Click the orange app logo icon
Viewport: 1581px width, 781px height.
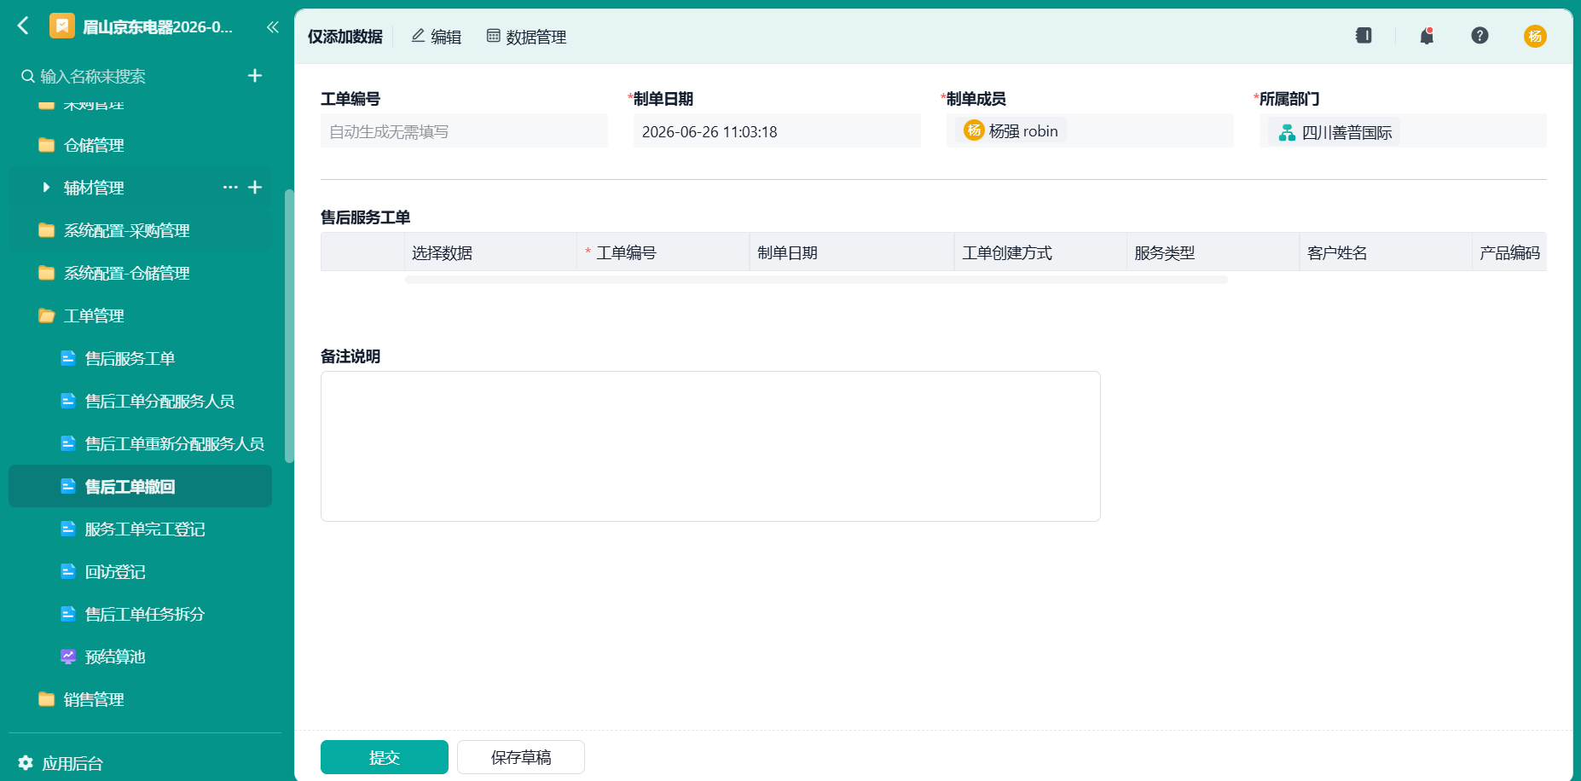point(62,26)
